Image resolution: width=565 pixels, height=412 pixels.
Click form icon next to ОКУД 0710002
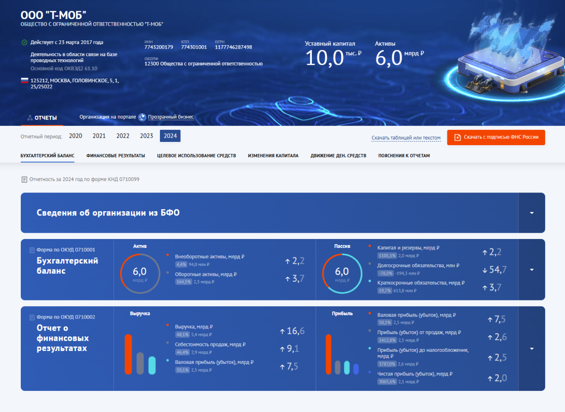(32, 317)
